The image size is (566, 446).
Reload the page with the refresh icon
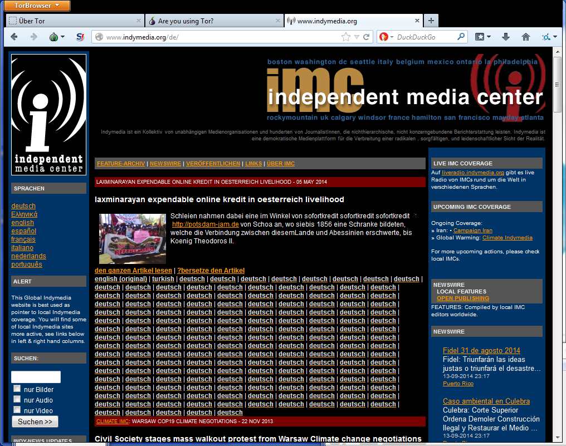click(366, 37)
